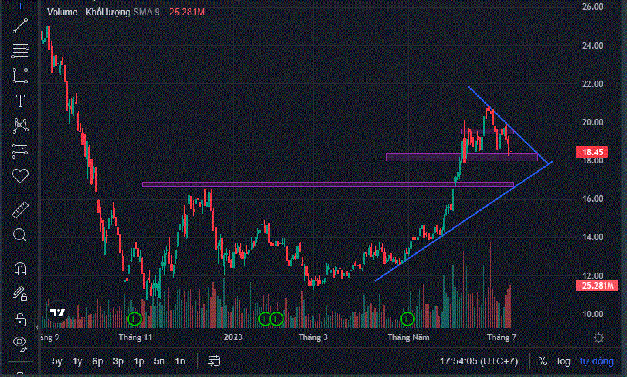Toggle magnet mode for drawings

point(20,268)
